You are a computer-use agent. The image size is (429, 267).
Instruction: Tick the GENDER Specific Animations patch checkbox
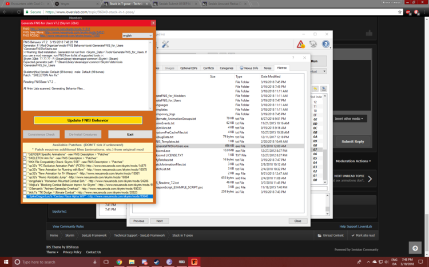pyautogui.click(x=25, y=155)
